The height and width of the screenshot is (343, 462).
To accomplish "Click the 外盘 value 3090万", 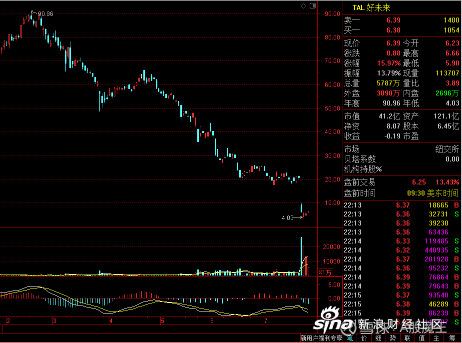I will click(389, 93).
